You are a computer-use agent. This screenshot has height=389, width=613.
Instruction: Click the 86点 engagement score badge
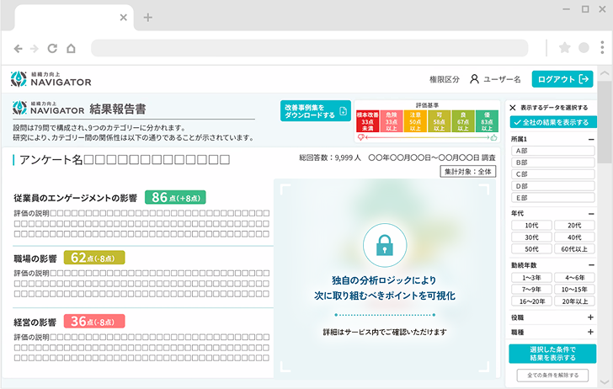click(x=175, y=197)
